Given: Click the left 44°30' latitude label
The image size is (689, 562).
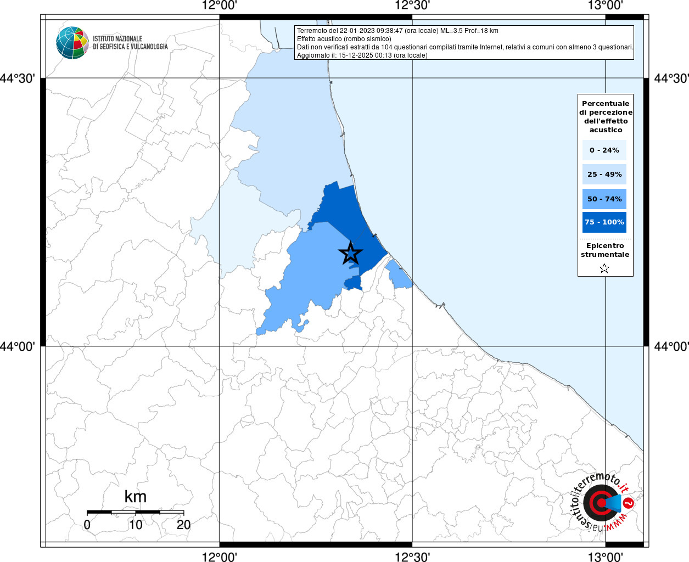Looking at the screenshot, I should [x=18, y=78].
